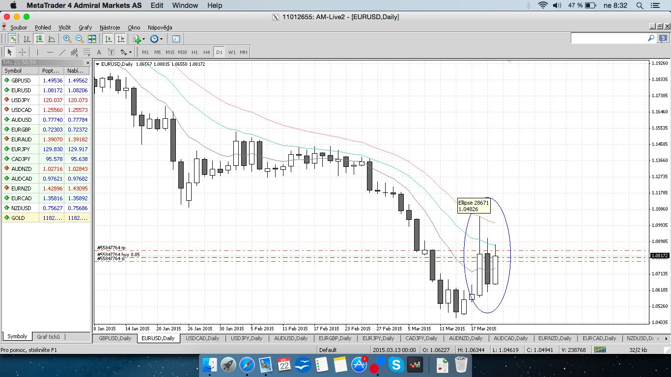Switch to H4 timeframe
The height and width of the screenshot is (377, 671).
[x=206, y=52]
